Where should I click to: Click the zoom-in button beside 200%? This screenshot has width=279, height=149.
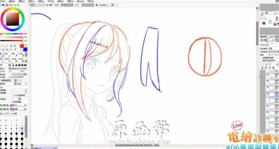[x=68, y=5]
